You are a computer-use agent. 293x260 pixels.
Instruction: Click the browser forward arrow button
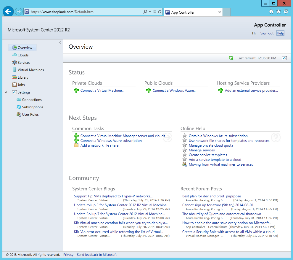(19, 12)
